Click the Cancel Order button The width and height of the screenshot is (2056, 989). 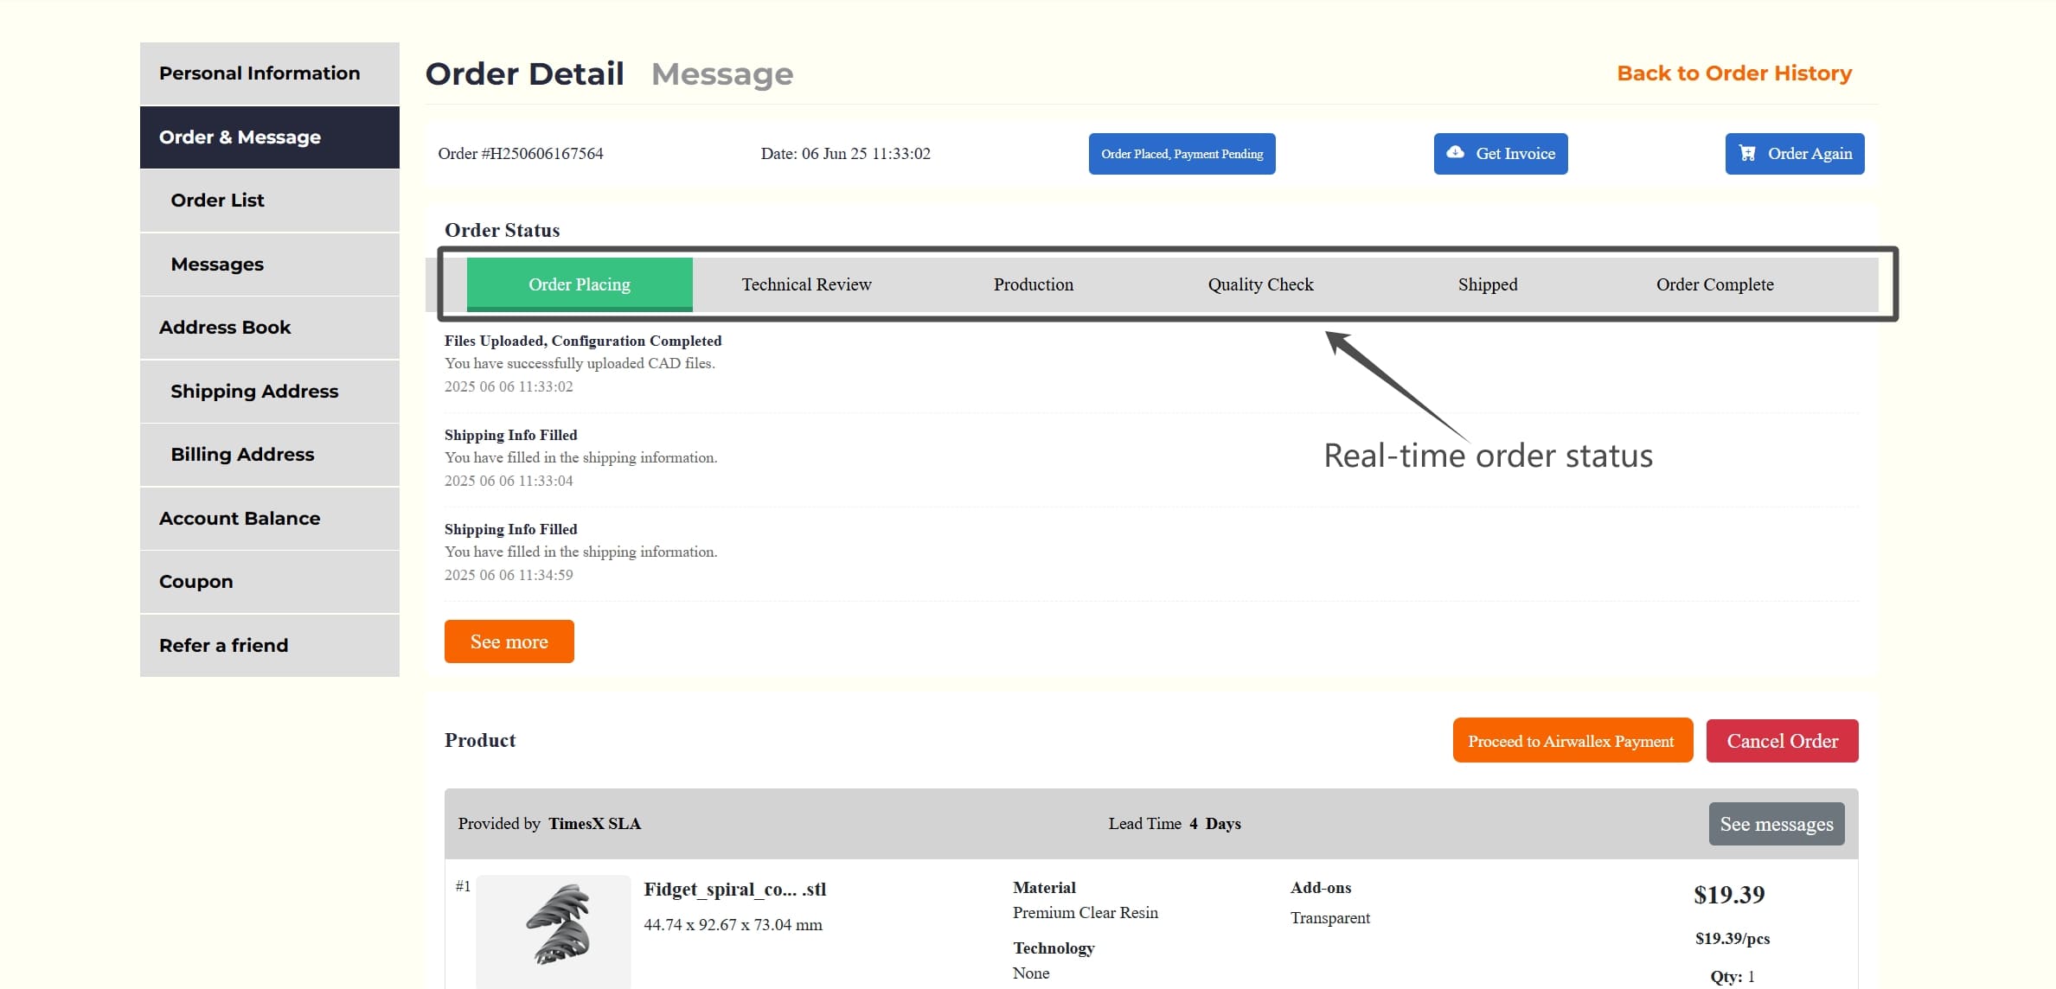(x=1782, y=740)
